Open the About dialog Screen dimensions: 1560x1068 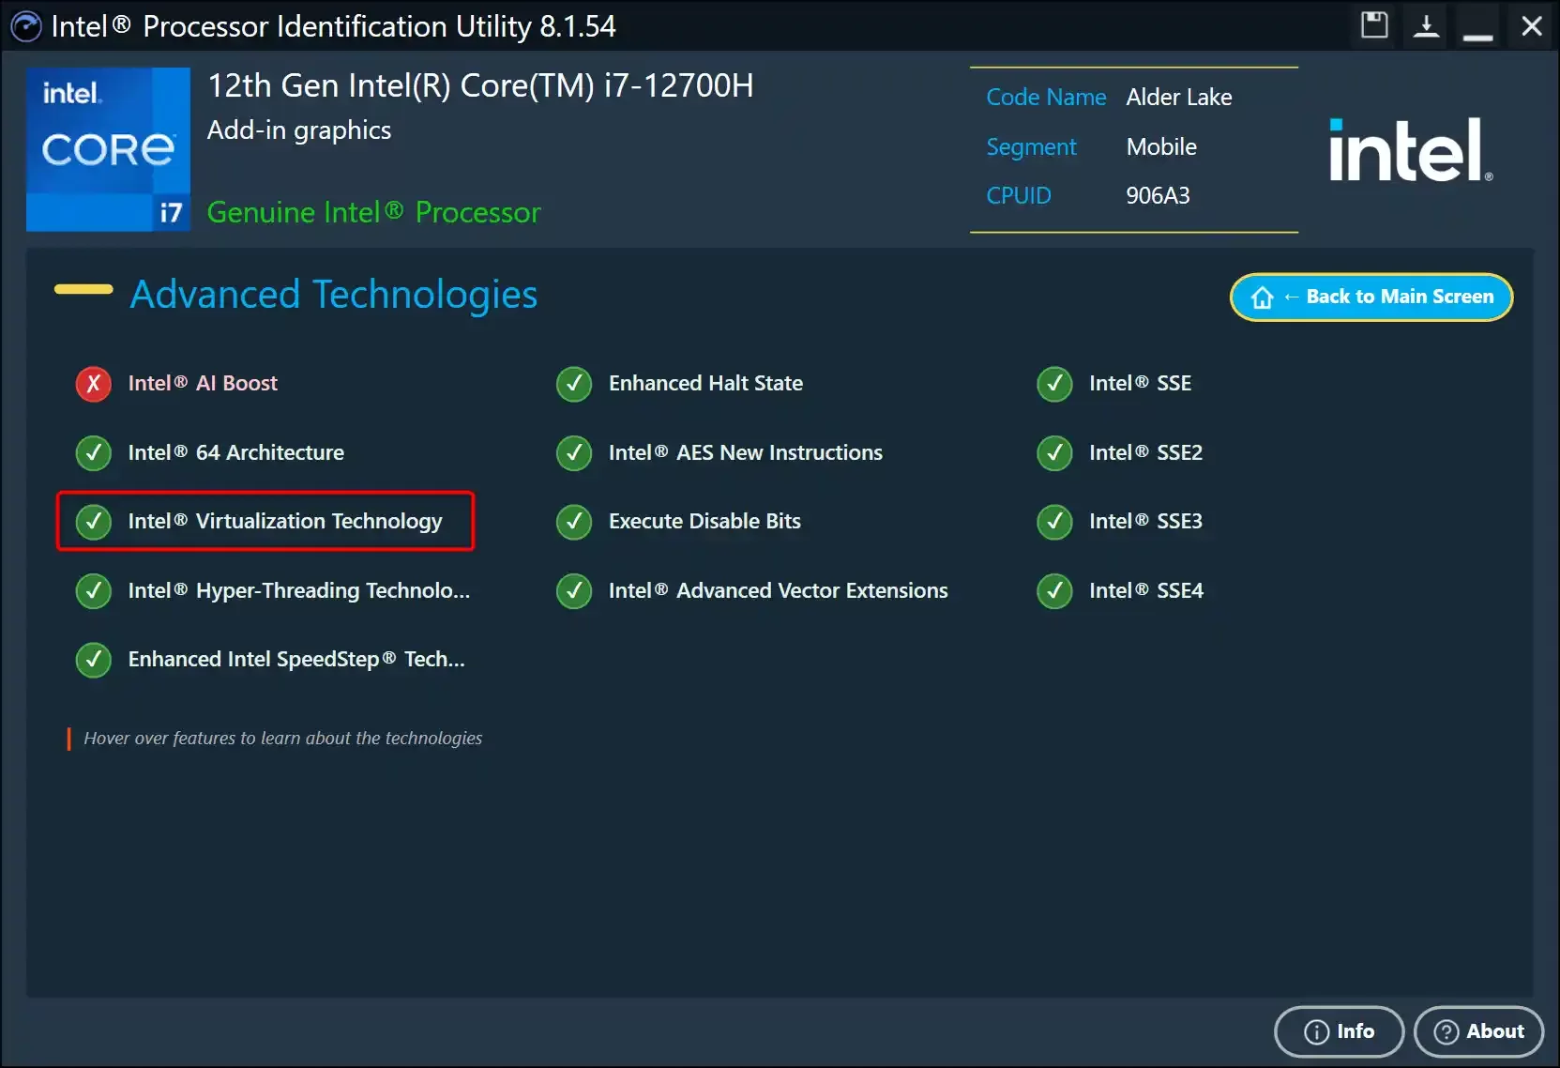point(1478,1031)
